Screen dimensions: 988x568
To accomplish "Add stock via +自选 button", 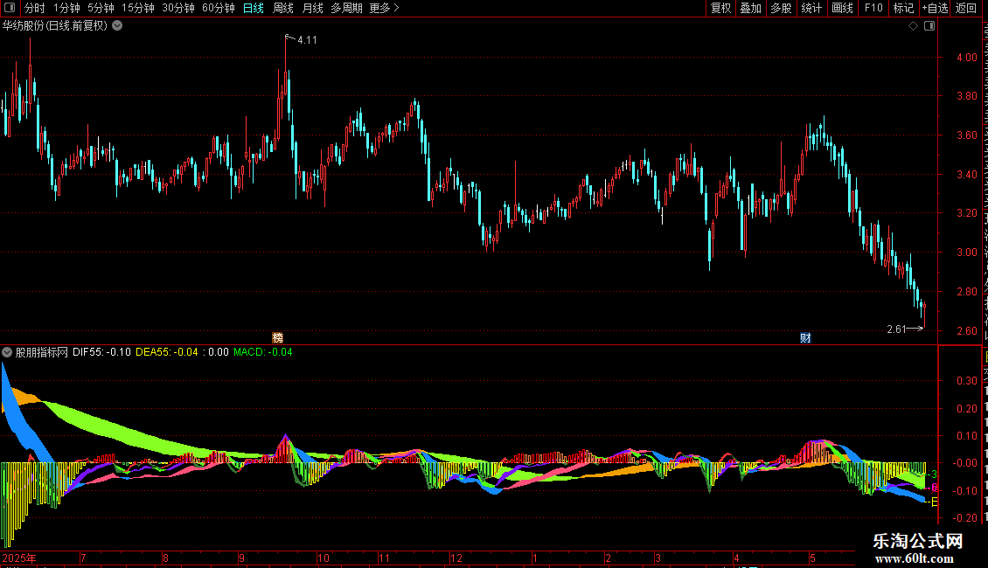I will [x=935, y=8].
